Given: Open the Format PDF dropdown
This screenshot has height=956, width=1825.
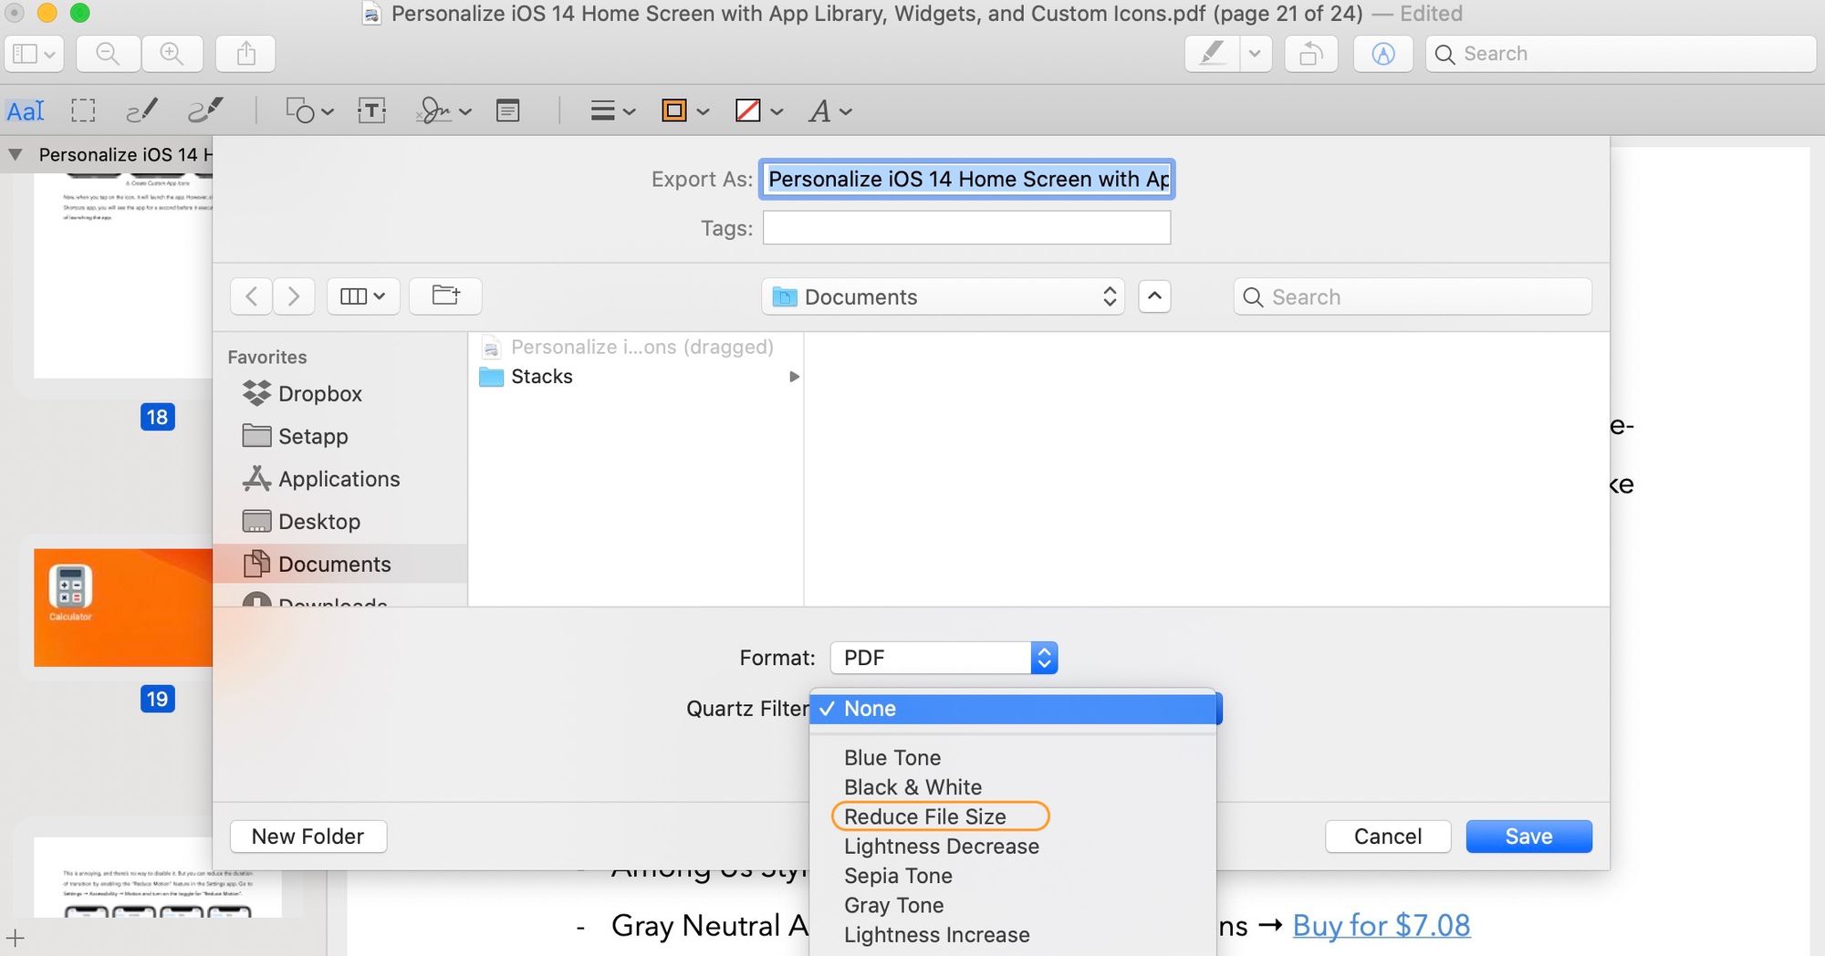Looking at the screenshot, I should point(944,658).
